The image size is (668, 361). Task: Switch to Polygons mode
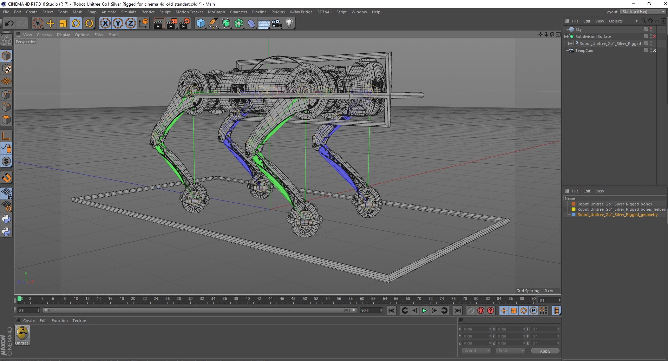click(6, 120)
